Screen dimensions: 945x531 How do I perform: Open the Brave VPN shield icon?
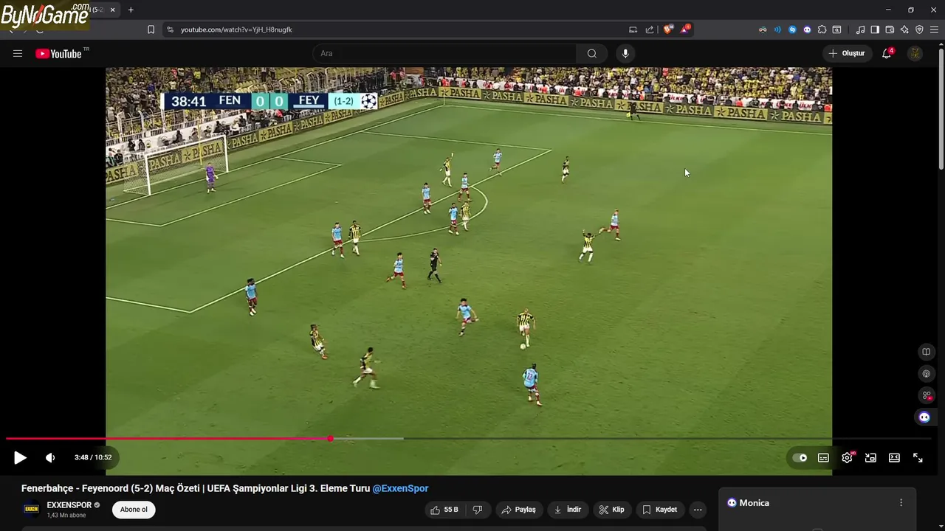[919, 29]
